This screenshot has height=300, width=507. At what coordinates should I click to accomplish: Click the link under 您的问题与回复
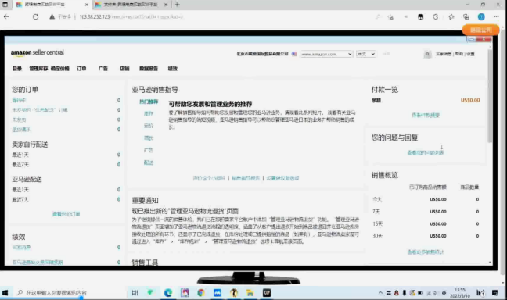point(426,153)
